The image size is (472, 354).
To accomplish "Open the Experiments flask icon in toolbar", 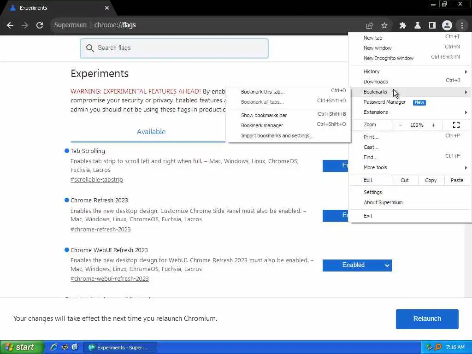I will (417, 26).
